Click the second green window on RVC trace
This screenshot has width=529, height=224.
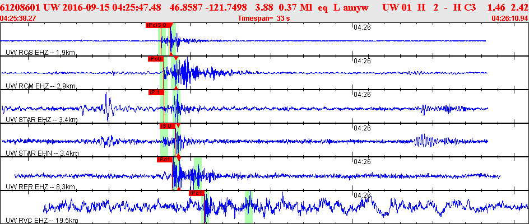click(x=249, y=207)
